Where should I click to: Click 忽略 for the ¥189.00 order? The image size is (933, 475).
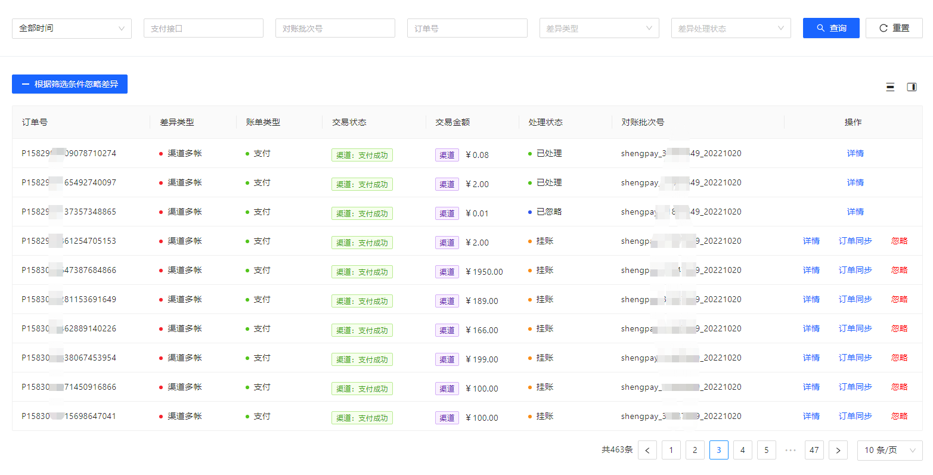pos(899,299)
